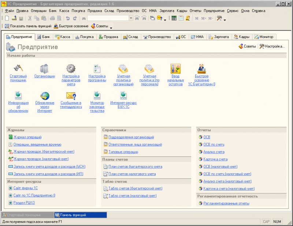Click the M+ memory toolbar button
293x226 pixels.
coord(204,18)
